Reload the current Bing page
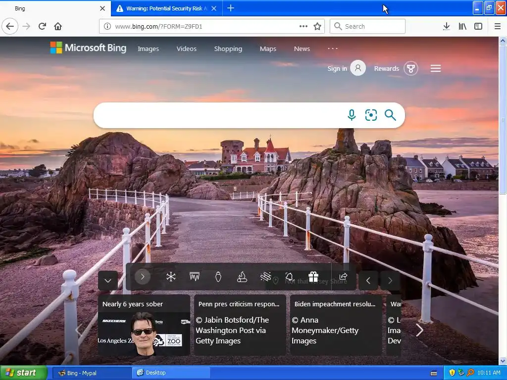Viewport: 507px width, 380px height. 42,26
